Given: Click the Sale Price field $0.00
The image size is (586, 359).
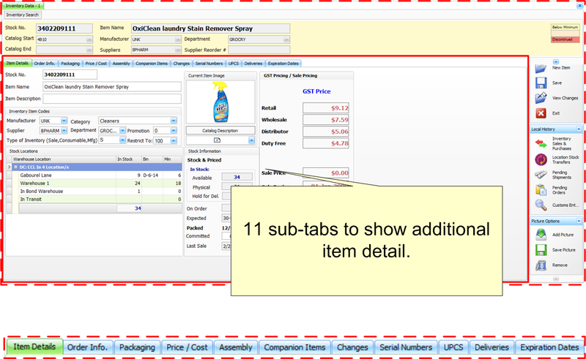Looking at the screenshot, I should click(326, 173).
